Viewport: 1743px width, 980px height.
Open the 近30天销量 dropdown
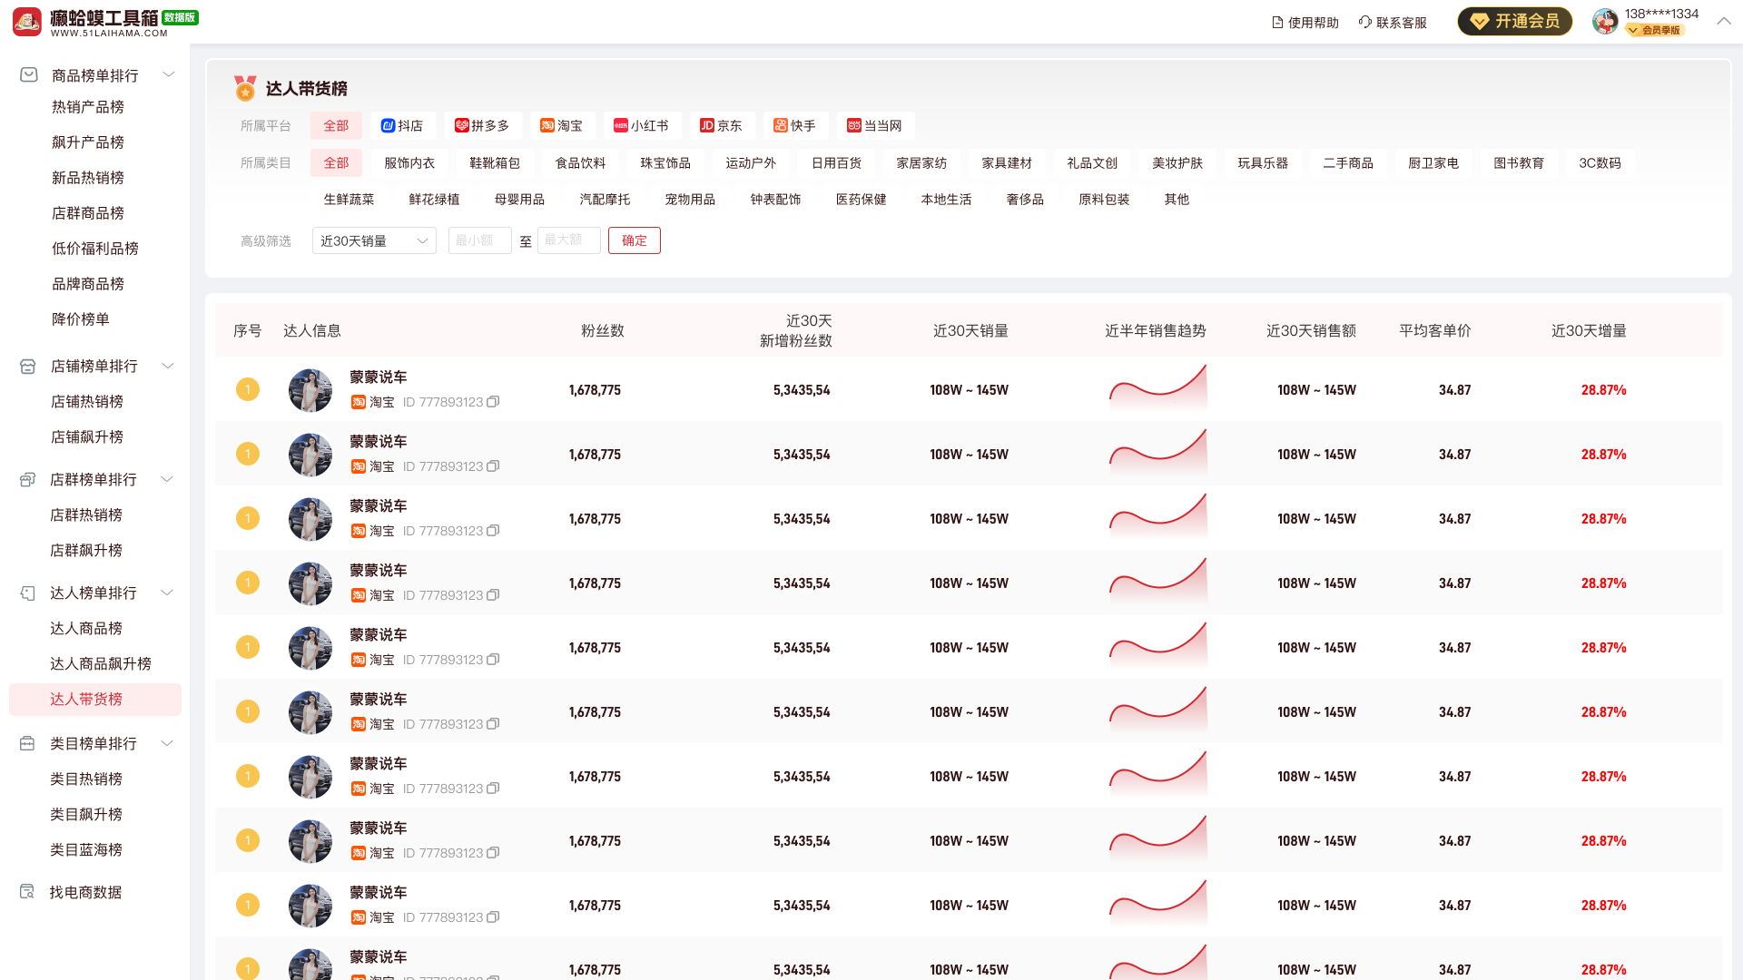374,240
